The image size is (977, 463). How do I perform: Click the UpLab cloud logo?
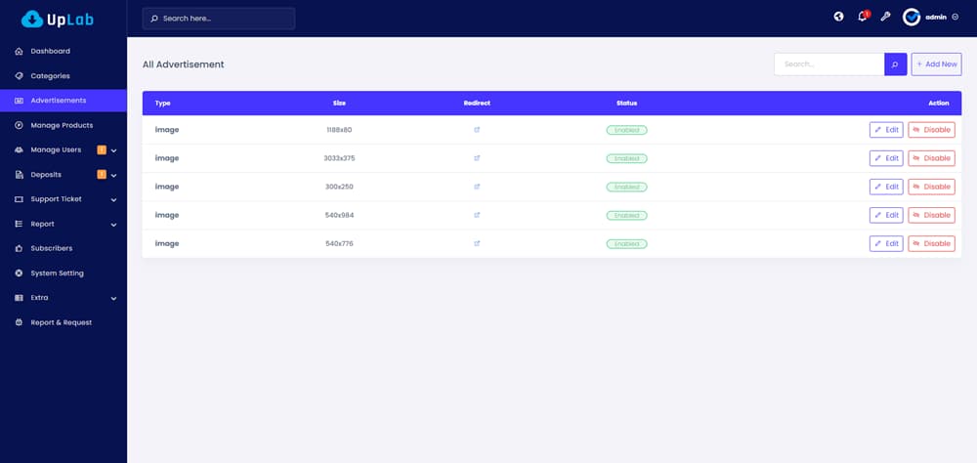point(58,20)
